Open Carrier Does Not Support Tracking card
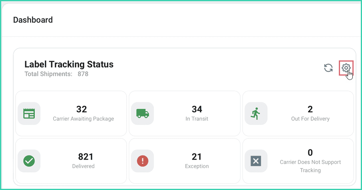 (298, 161)
